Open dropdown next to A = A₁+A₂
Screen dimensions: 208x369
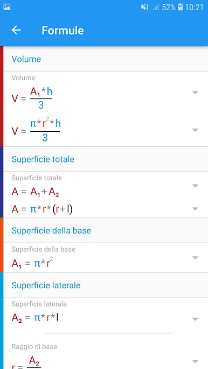[195, 186]
